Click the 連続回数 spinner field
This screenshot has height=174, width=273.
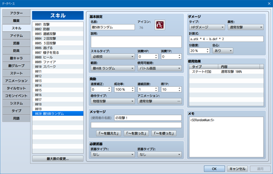[148, 89]
